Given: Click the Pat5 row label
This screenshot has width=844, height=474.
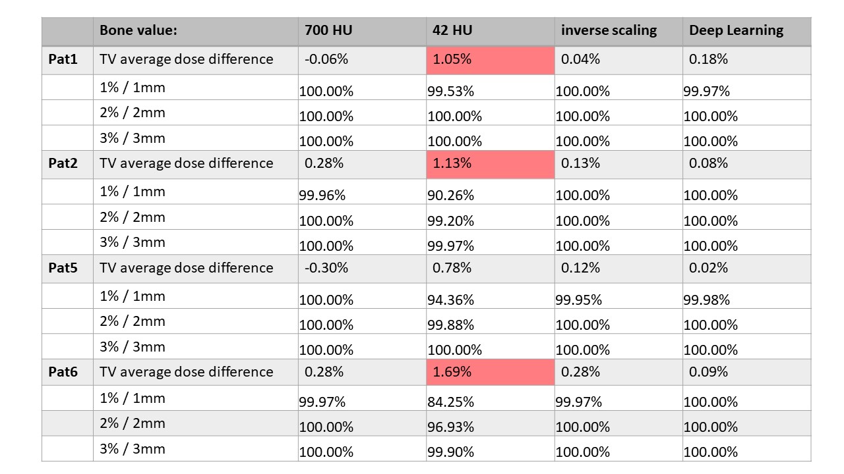Looking at the screenshot, I should point(63,268).
